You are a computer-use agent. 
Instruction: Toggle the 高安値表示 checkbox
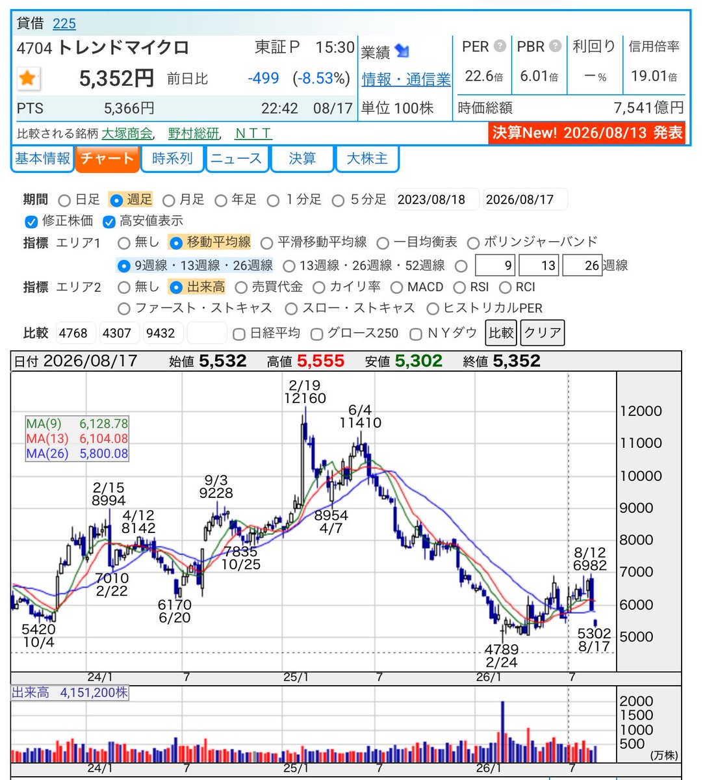[109, 222]
